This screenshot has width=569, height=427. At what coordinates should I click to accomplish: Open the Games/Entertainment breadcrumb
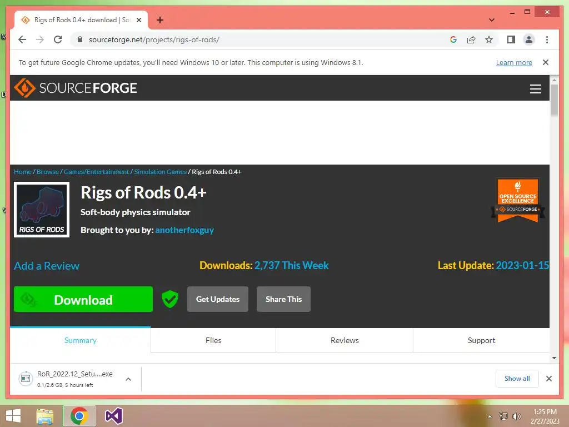point(96,172)
